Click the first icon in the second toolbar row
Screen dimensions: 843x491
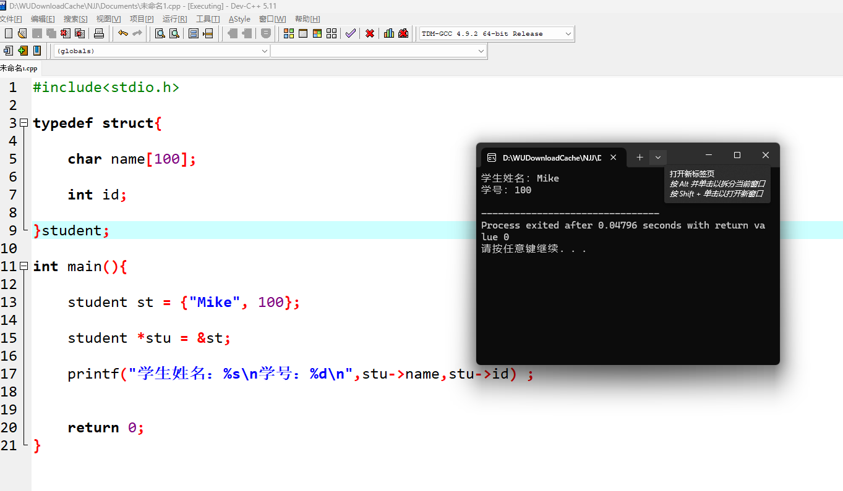click(9, 51)
